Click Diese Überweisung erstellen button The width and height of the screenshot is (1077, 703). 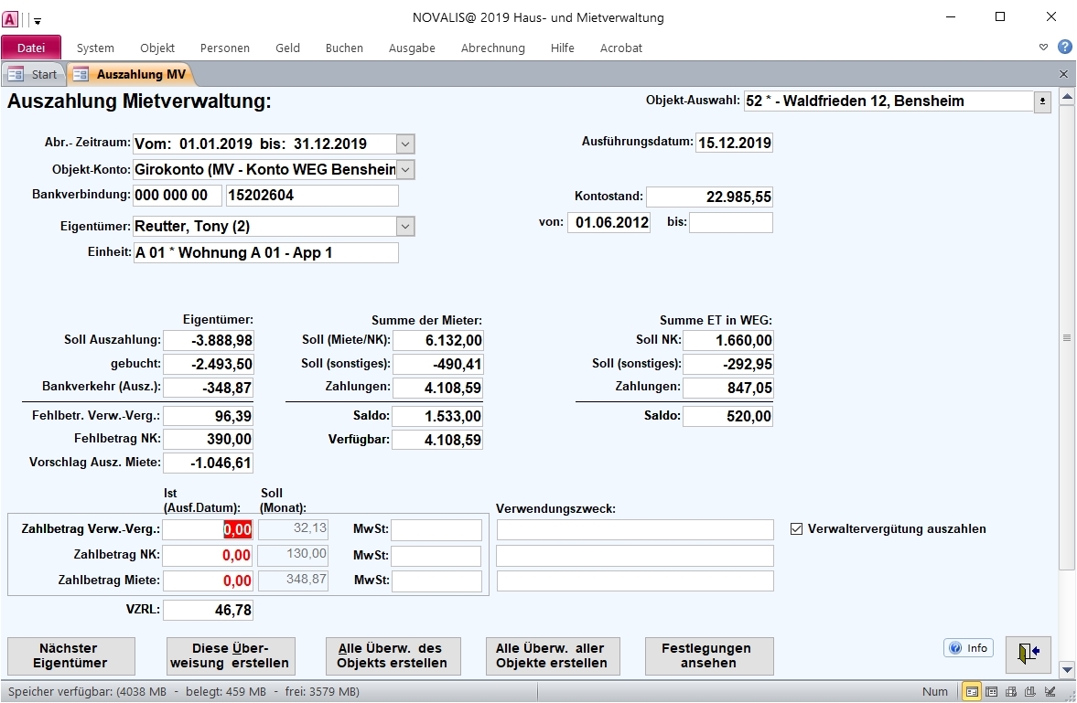[231, 655]
